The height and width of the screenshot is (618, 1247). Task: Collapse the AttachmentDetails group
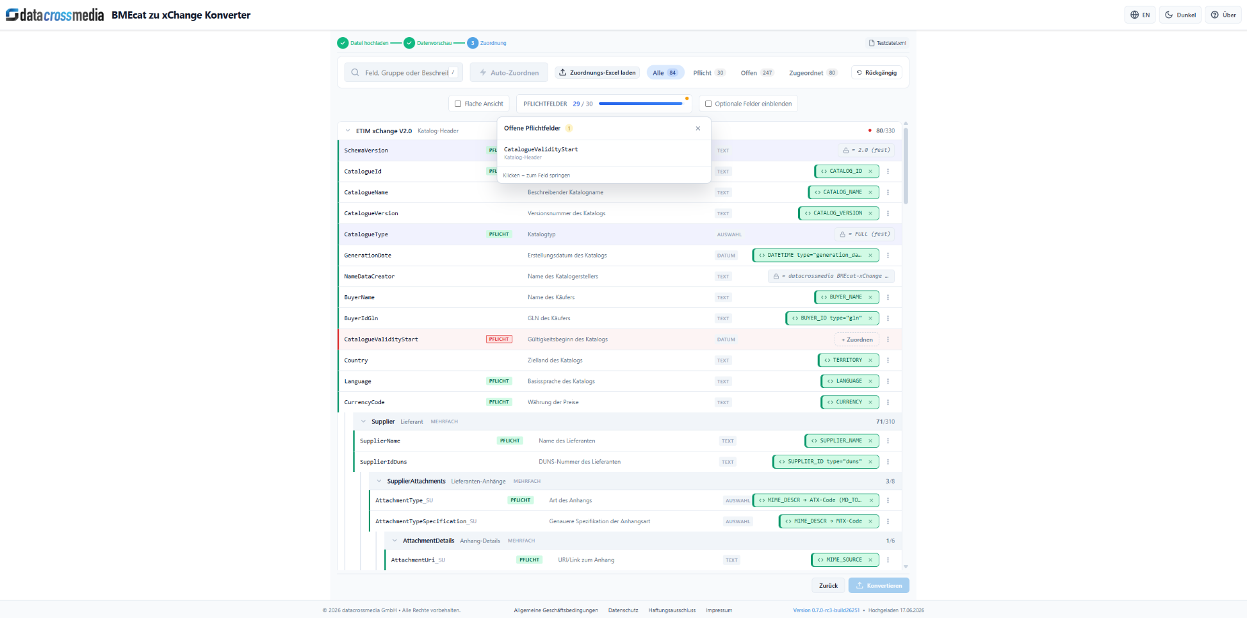click(x=395, y=541)
